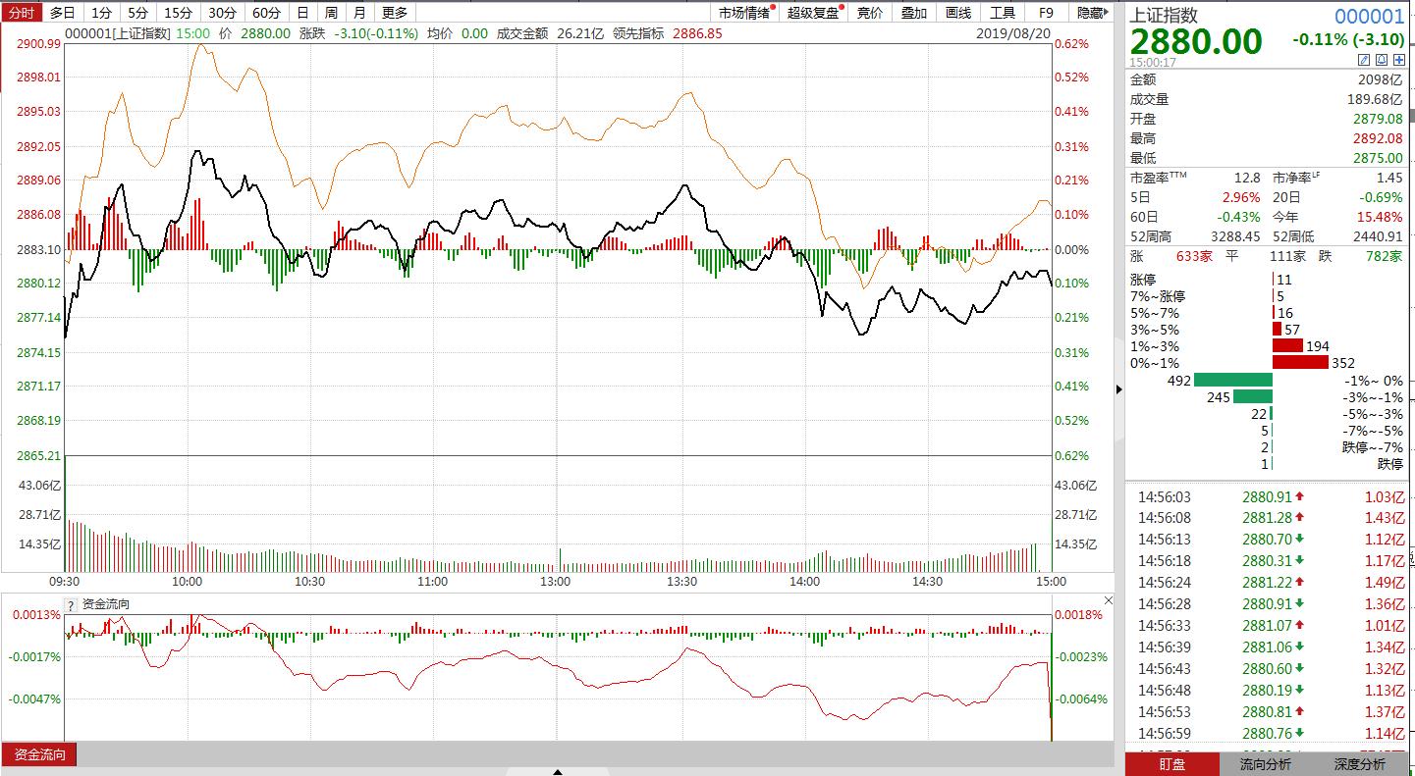1415x776 pixels.
Task: Click the 10:30 time axis marker
Action: pyautogui.click(x=309, y=581)
